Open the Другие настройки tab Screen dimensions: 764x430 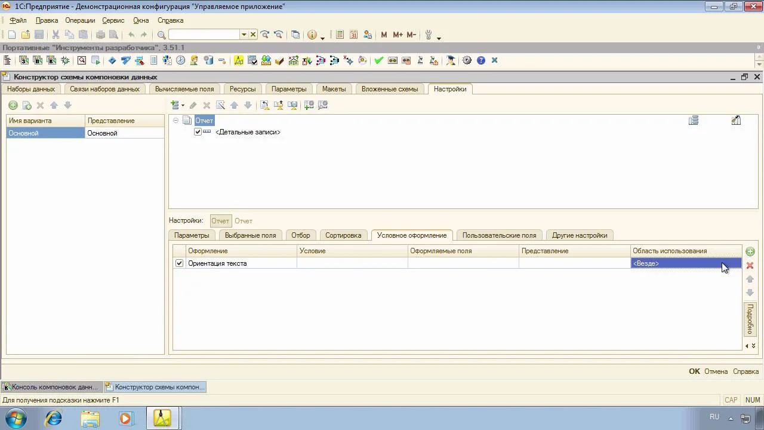coord(580,235)
